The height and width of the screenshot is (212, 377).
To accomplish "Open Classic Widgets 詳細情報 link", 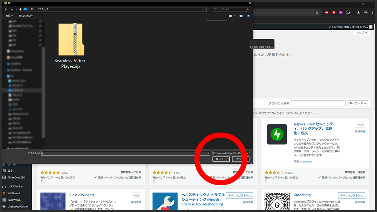I will (x=136, y=202).
